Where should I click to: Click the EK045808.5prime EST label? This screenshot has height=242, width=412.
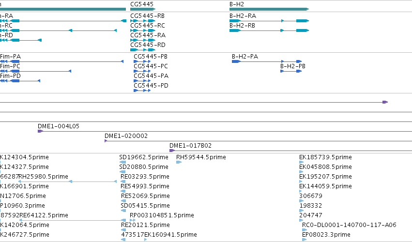(325, 167)
